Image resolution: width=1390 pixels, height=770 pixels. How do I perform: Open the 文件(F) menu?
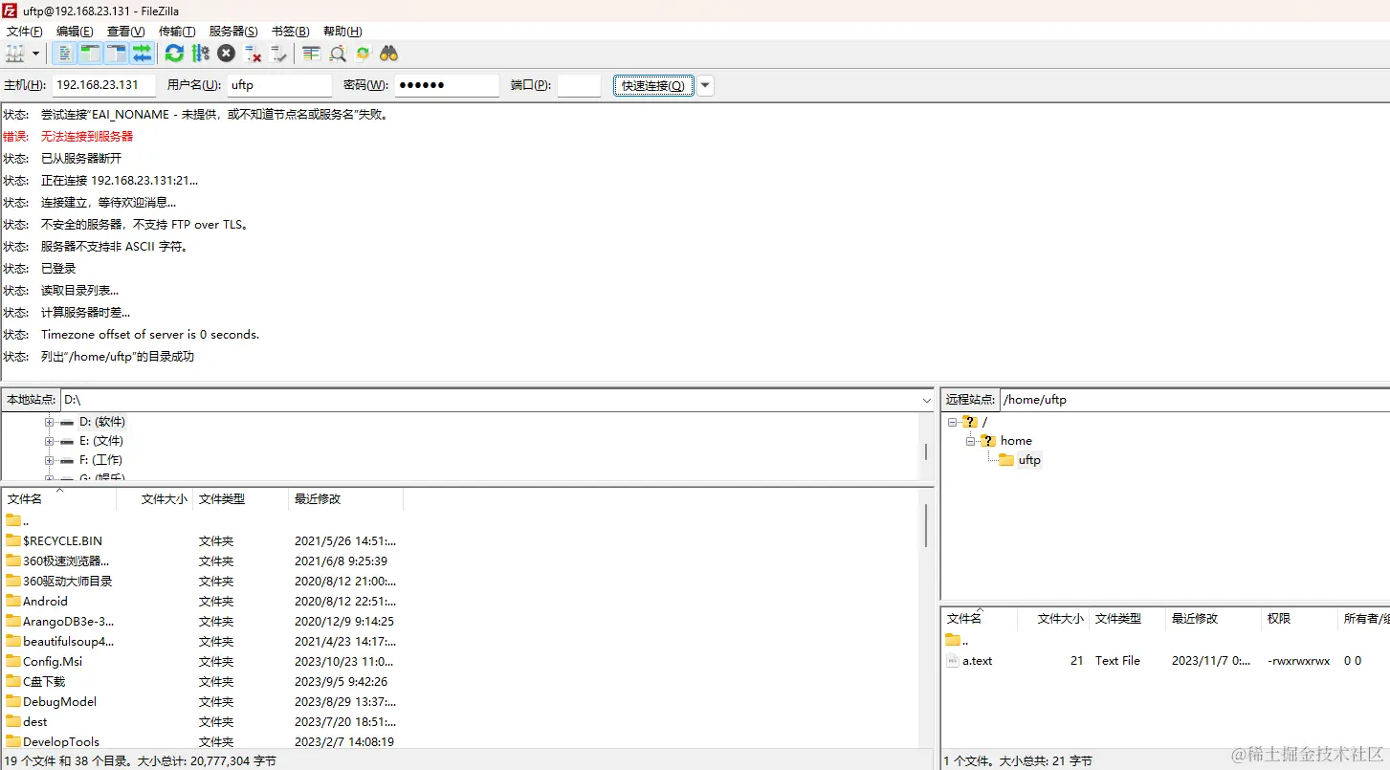pyautogui.click(x=25, y=32)
